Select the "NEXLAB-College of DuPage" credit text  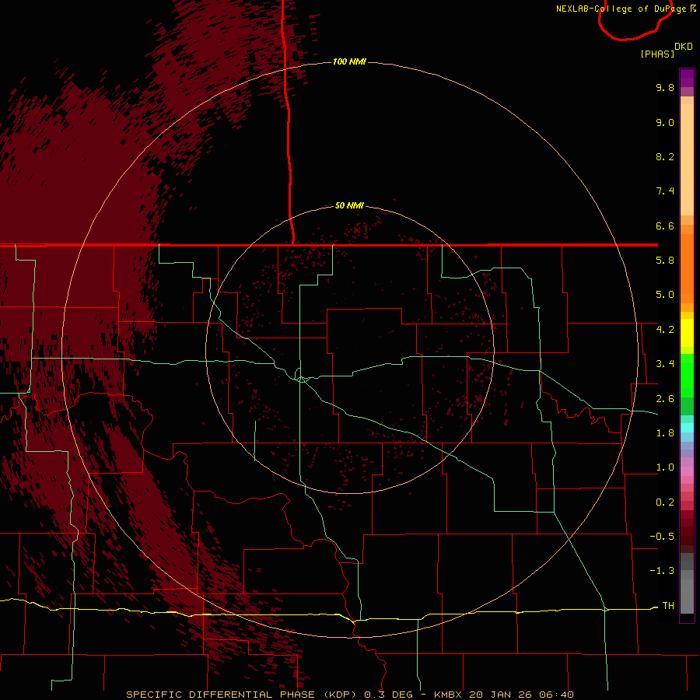pos(621,9)
